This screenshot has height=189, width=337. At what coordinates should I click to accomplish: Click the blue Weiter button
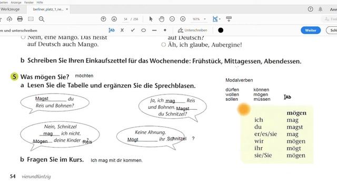311,30
